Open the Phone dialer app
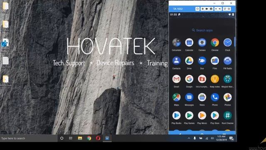 215,97
